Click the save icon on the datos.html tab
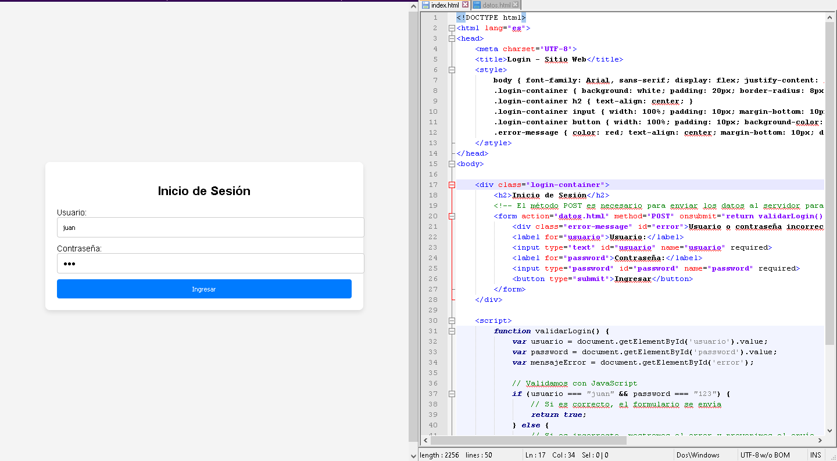The height and width of the screenshot is (461, 837). coord(477,5)
